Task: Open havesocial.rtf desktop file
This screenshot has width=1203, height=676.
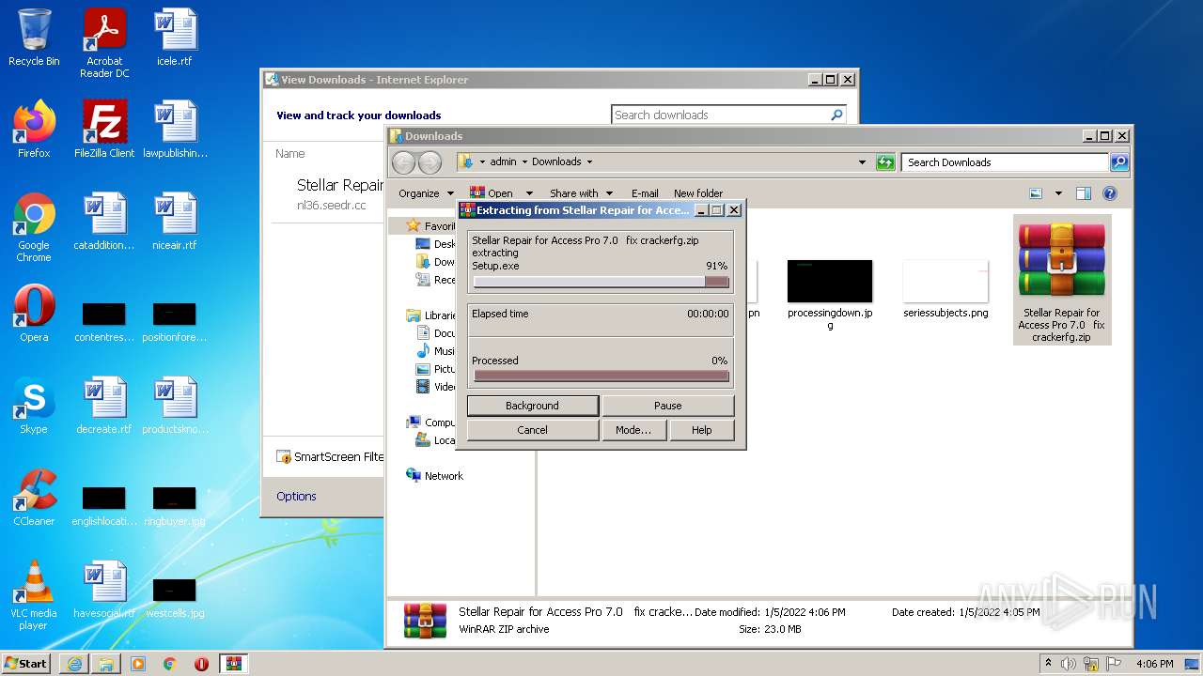Action: pyautogui.click(x=104, y=590)
